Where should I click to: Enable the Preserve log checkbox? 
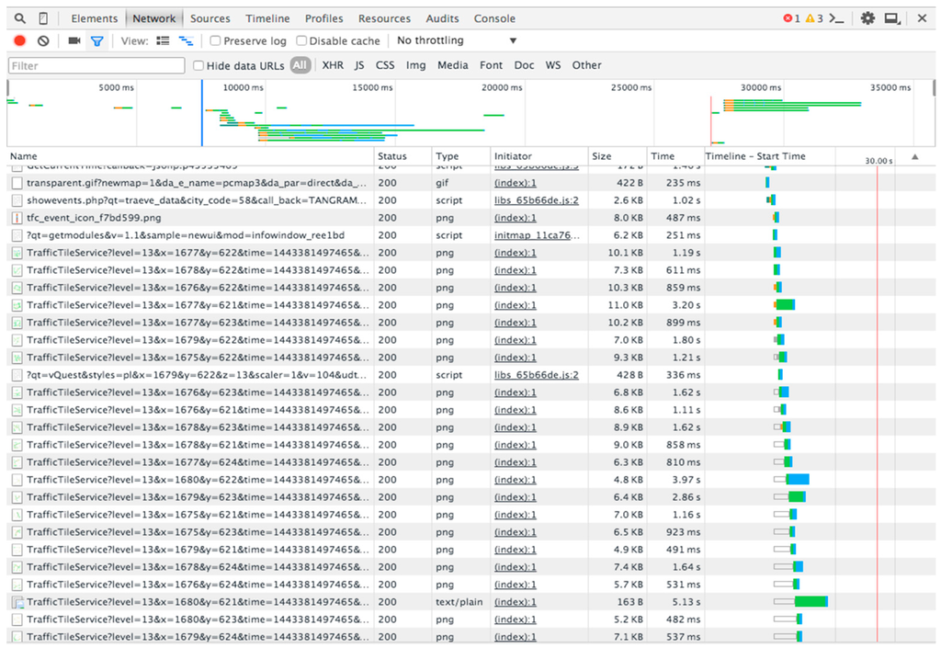[215, 41]
